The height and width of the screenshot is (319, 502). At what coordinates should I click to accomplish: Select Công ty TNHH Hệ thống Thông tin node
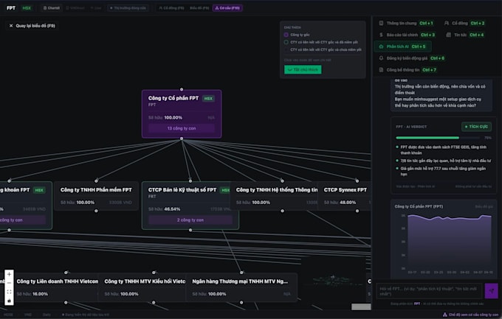[275, 196]
